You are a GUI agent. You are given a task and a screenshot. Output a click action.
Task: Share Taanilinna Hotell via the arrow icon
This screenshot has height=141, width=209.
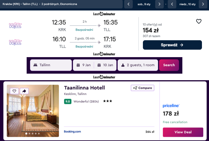coord(24,91)
